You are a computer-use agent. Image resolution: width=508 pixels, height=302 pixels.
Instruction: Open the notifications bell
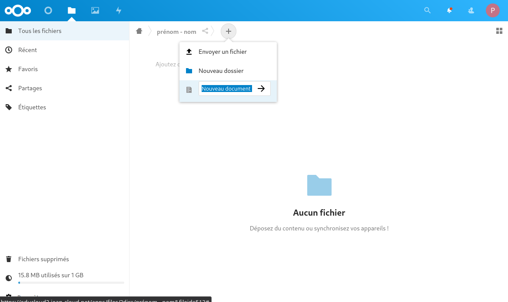[449, 10]
